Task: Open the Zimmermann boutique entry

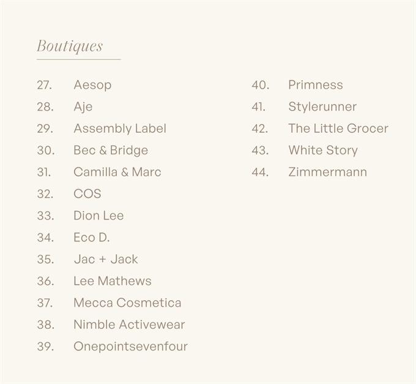Action: [x=328, y=172]
